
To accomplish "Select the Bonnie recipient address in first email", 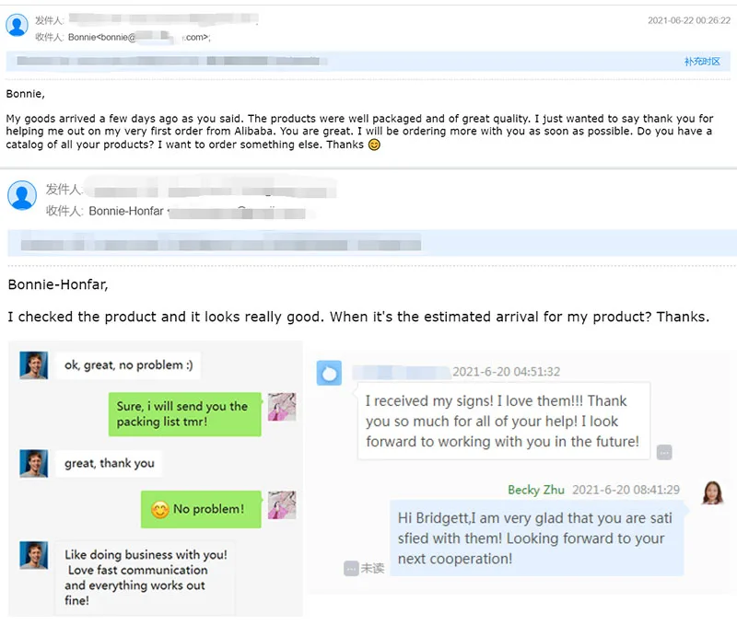I will coord(138,37).
